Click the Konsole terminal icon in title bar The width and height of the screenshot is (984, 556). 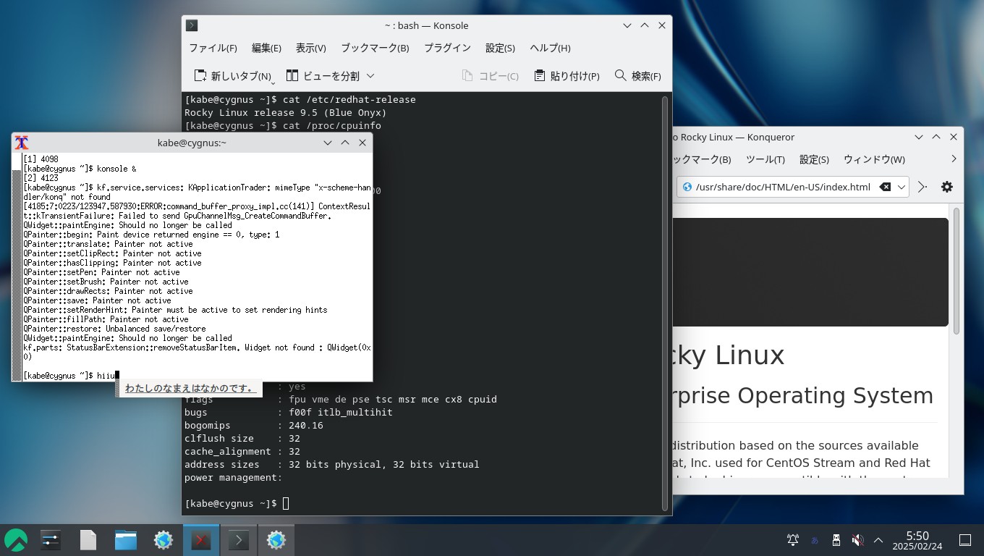click(192, 25)
